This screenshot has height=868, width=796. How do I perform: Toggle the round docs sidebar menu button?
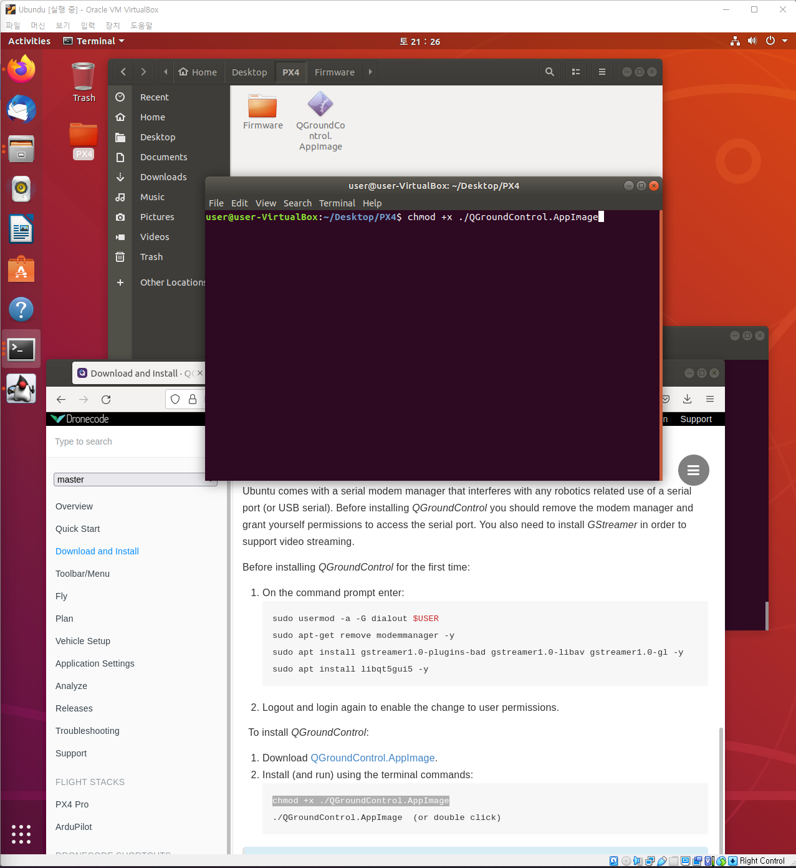tap(694, 470)
